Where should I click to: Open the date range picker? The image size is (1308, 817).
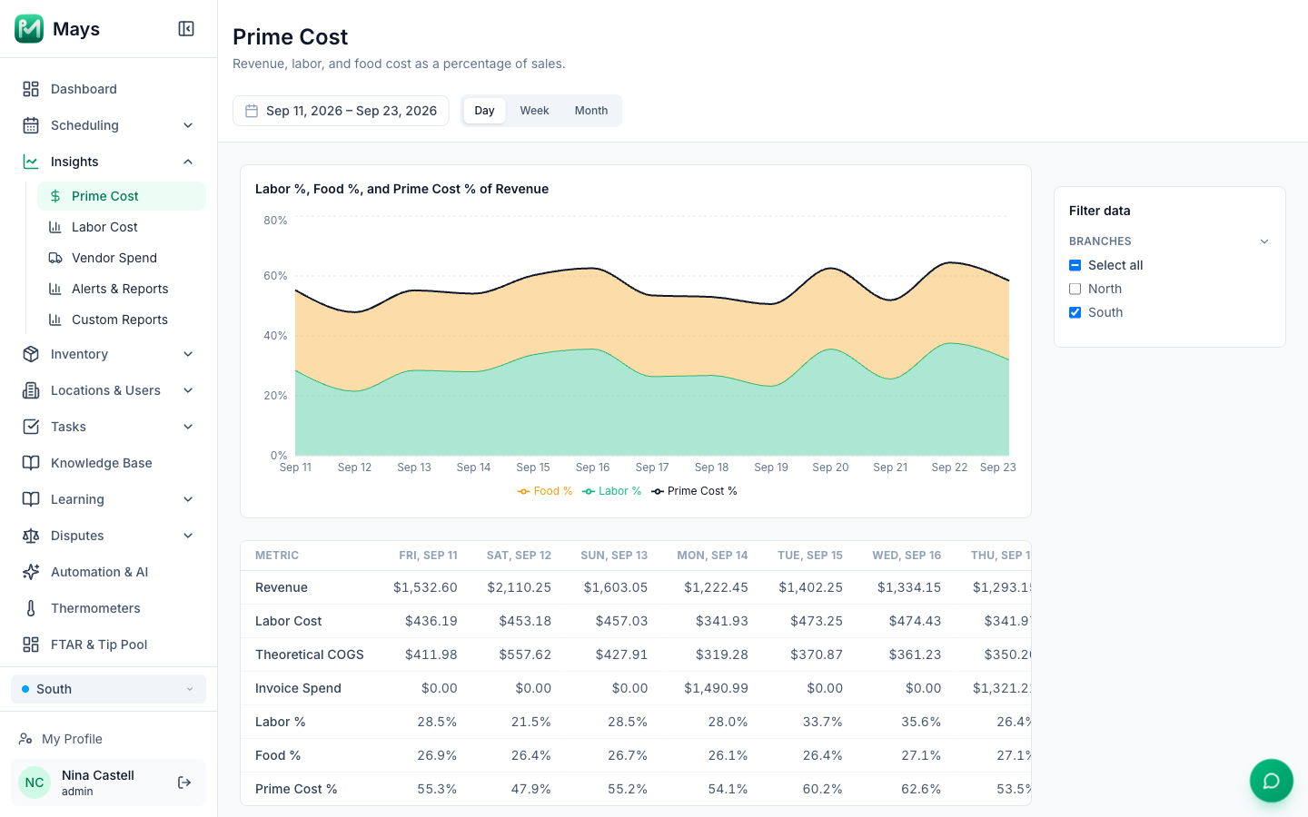point(341,111)
